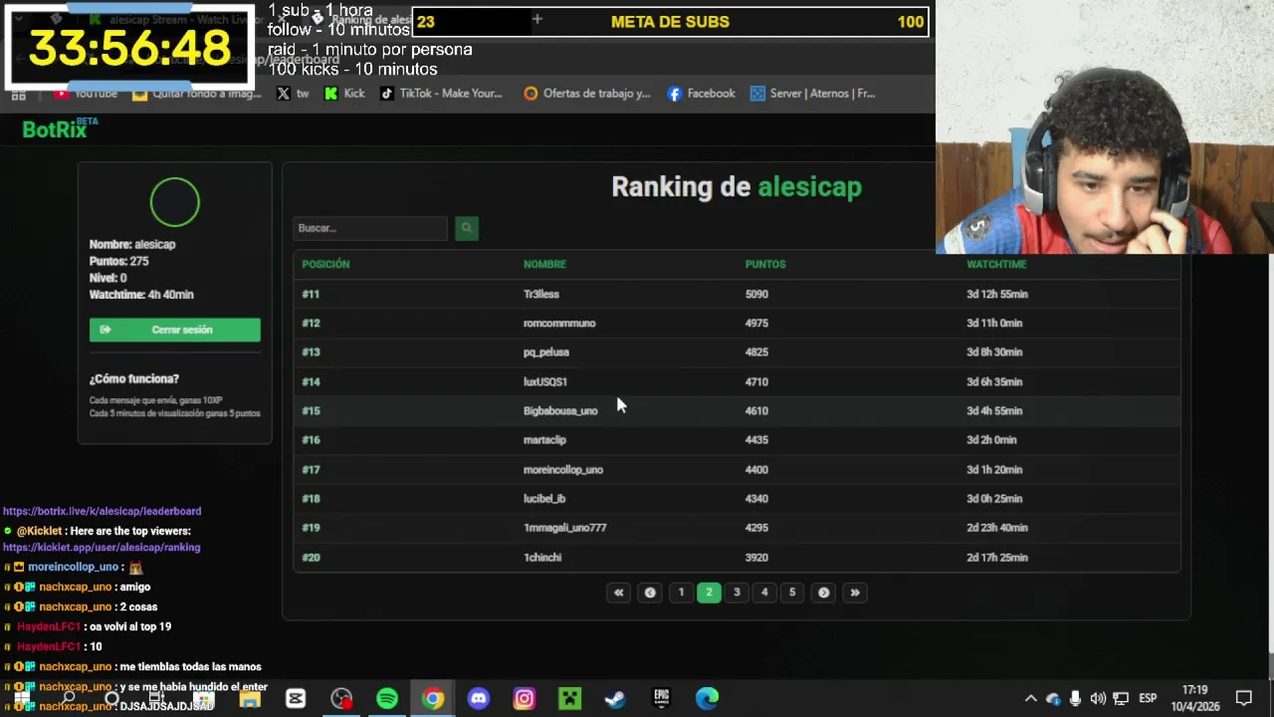This screenshot has width=1274, height=717.
Task: Select user Tr3lless in the ranking
Action: point(541,295)
